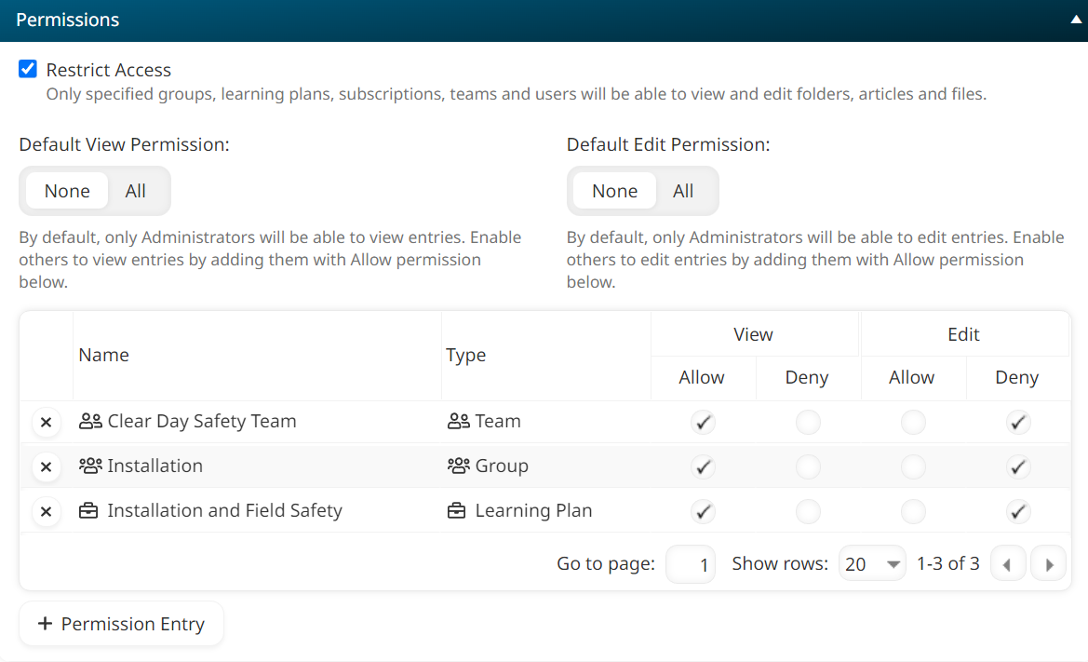Screen dimensions: 1088x662
Task: Click the Learning Plan type icon in the Type column
Action: coord(459,510)
